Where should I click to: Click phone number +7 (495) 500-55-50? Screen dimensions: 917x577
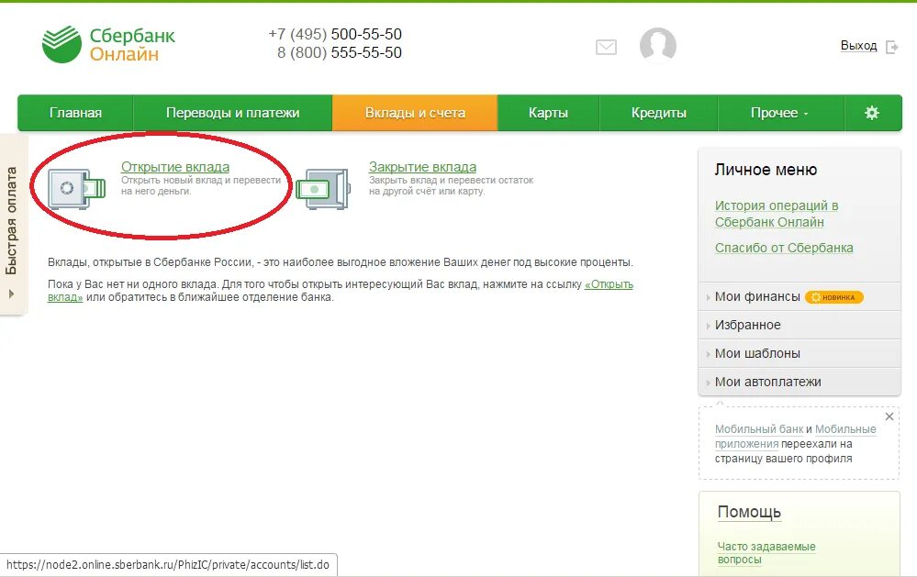pos(335,34)
